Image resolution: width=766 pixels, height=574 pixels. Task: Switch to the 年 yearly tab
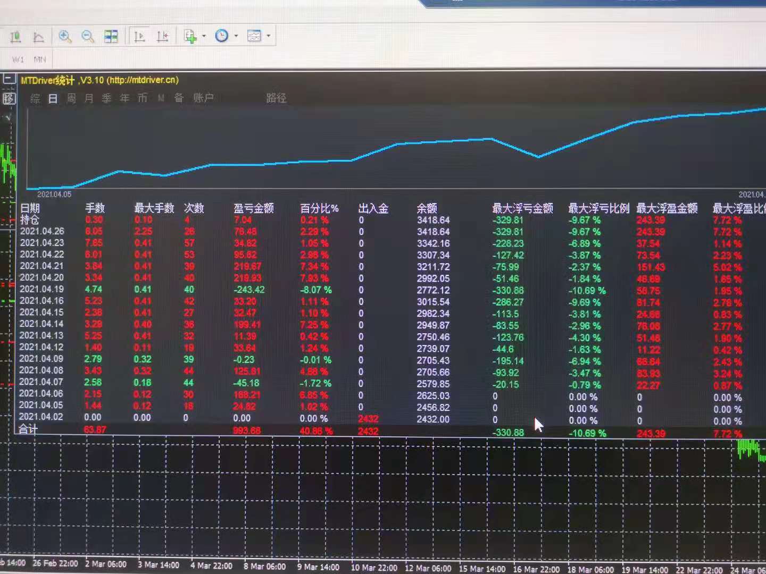[124, 98]
